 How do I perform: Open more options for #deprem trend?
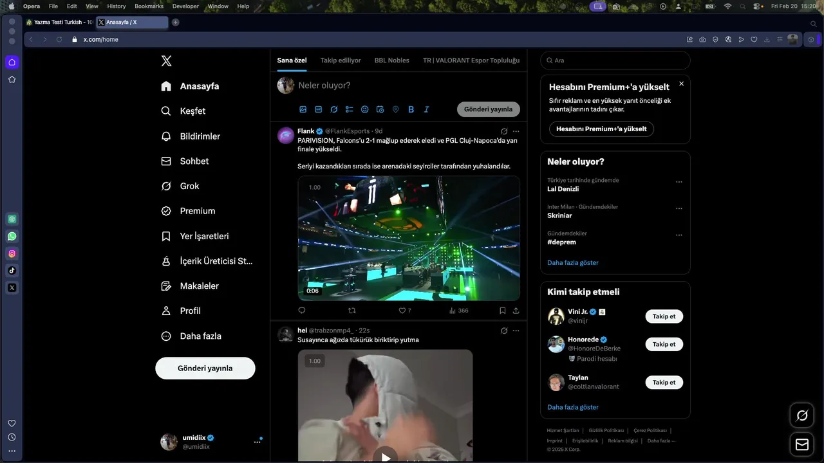[679, 235]
